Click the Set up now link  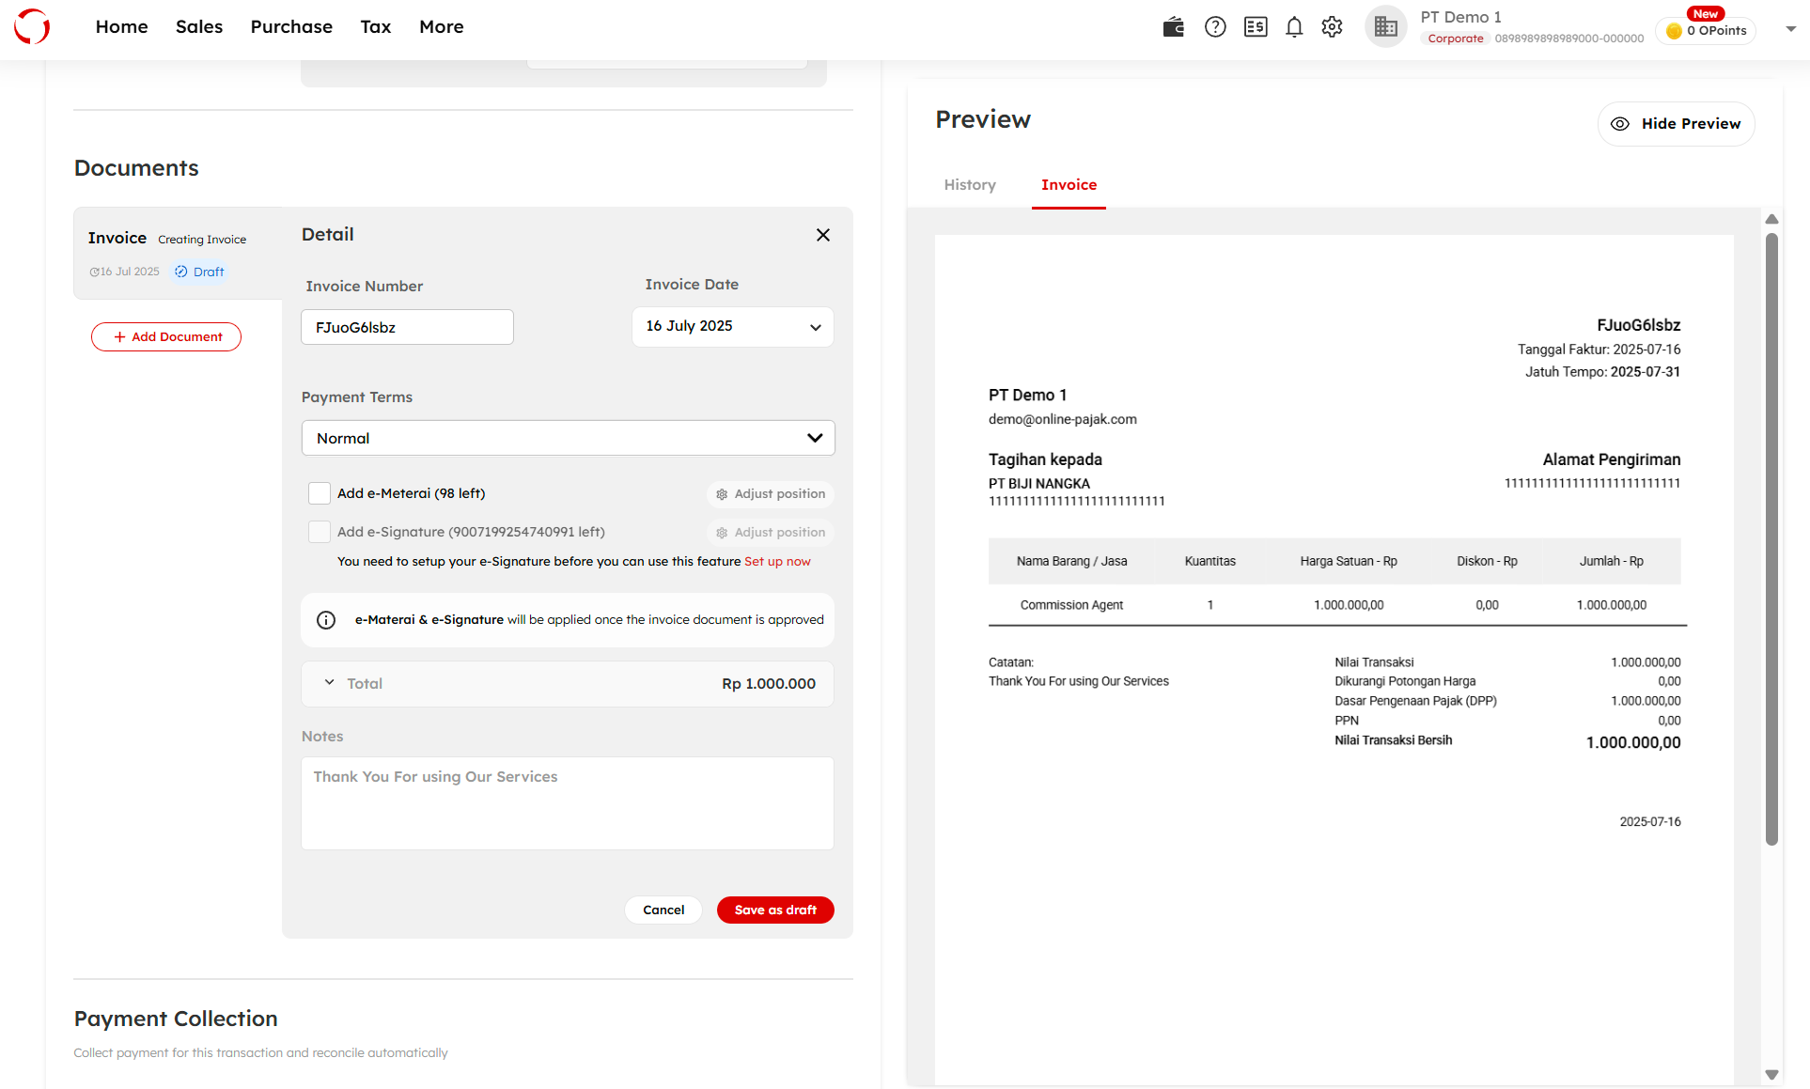point(777,562)
